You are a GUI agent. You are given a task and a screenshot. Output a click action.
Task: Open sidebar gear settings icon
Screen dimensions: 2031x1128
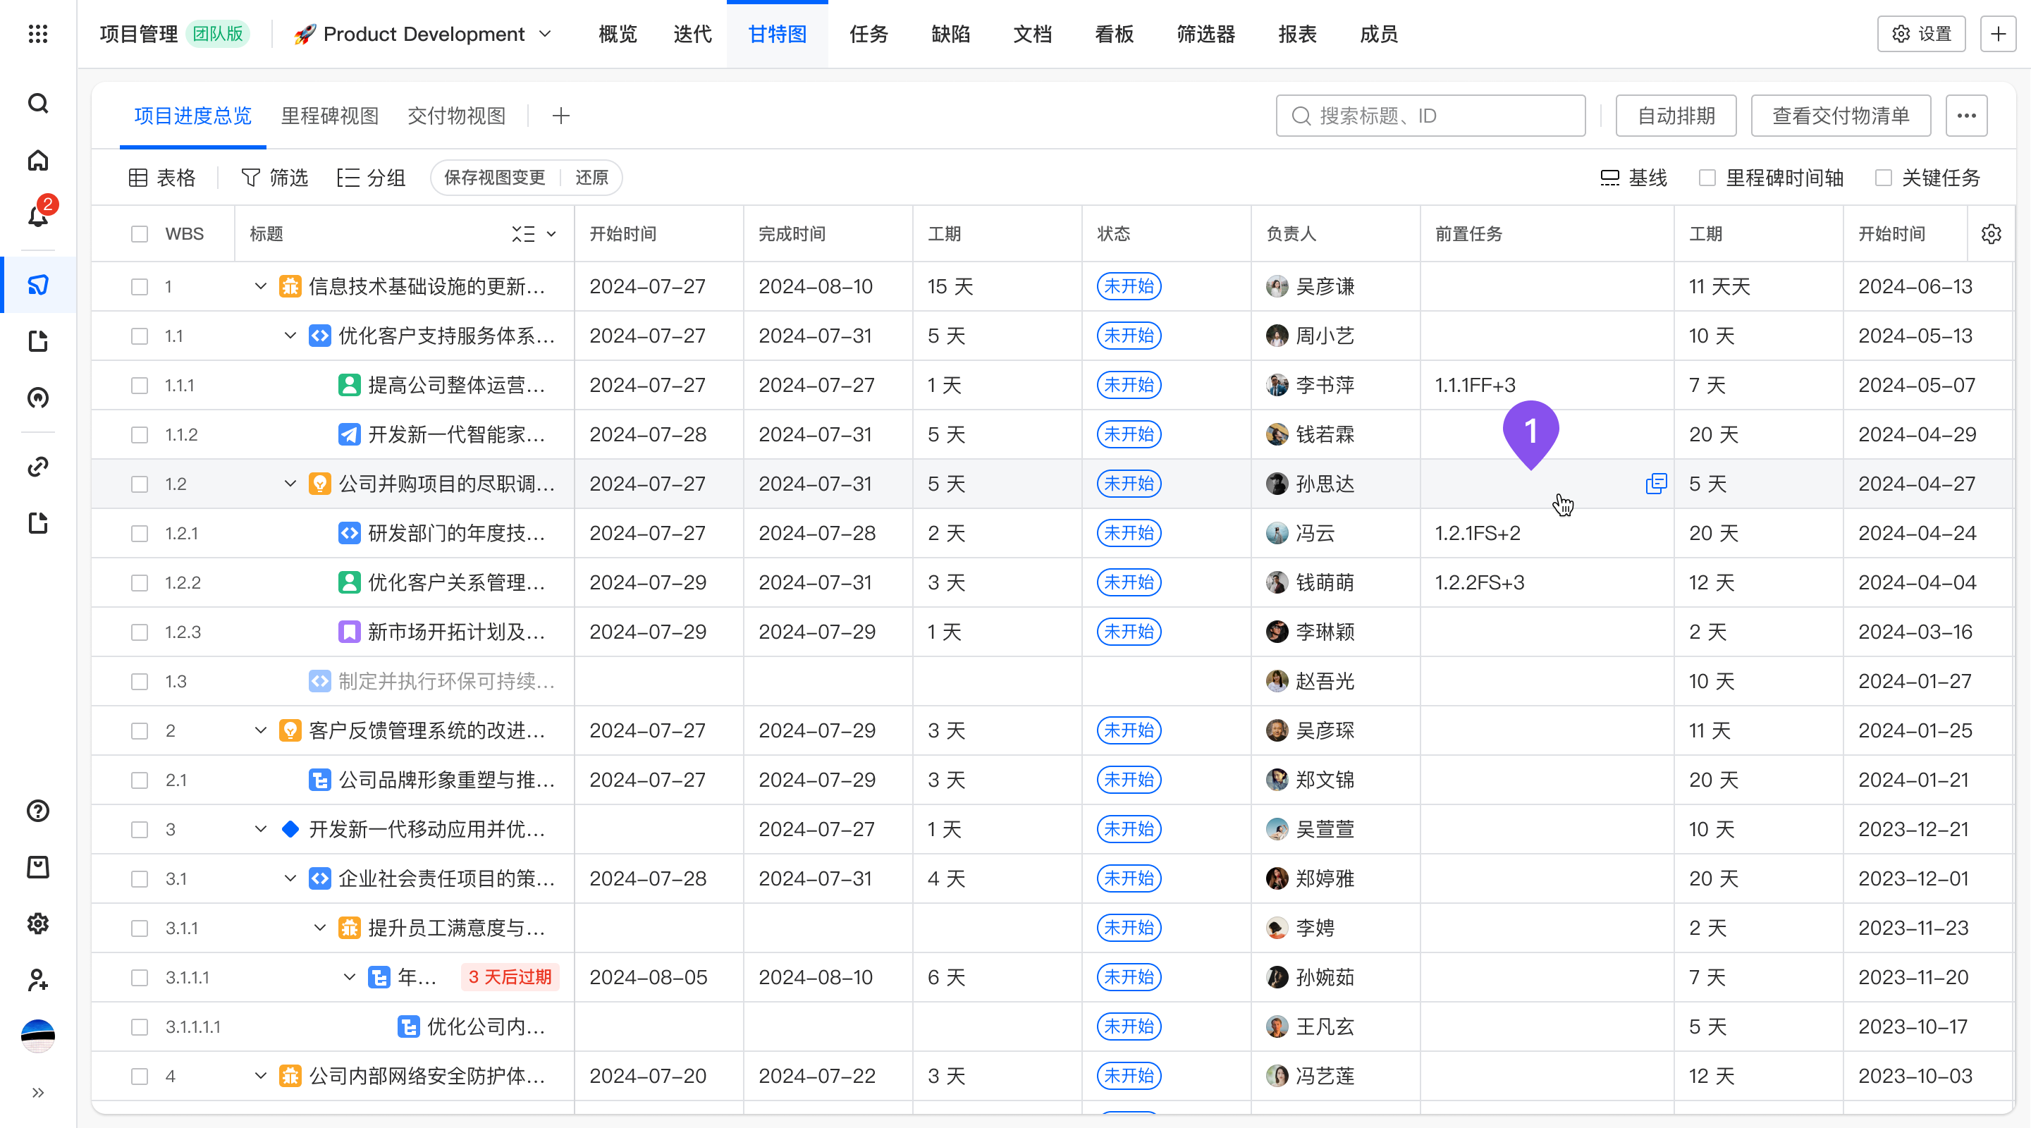[38, 923]
